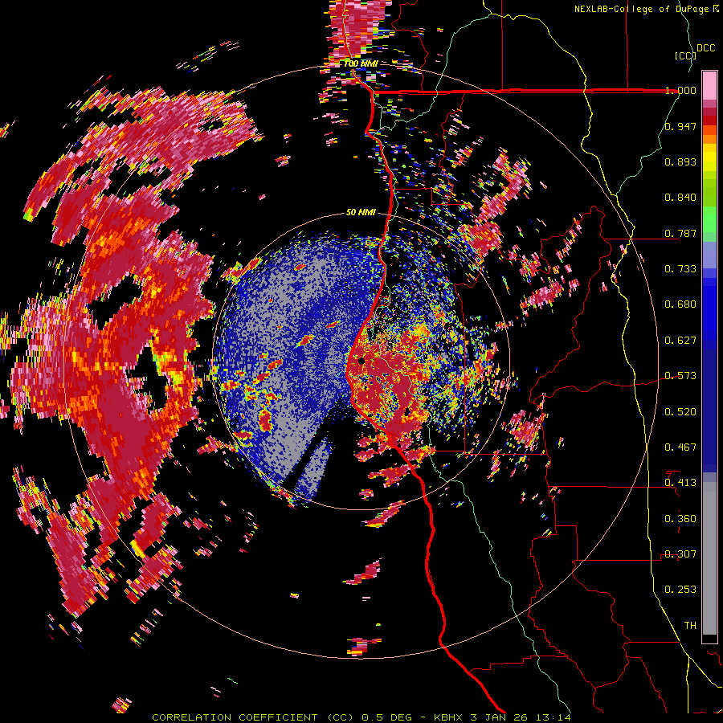Select the 0.467 scale value
The height and width of the screenshot is (723, 723).
pos(680,447)
